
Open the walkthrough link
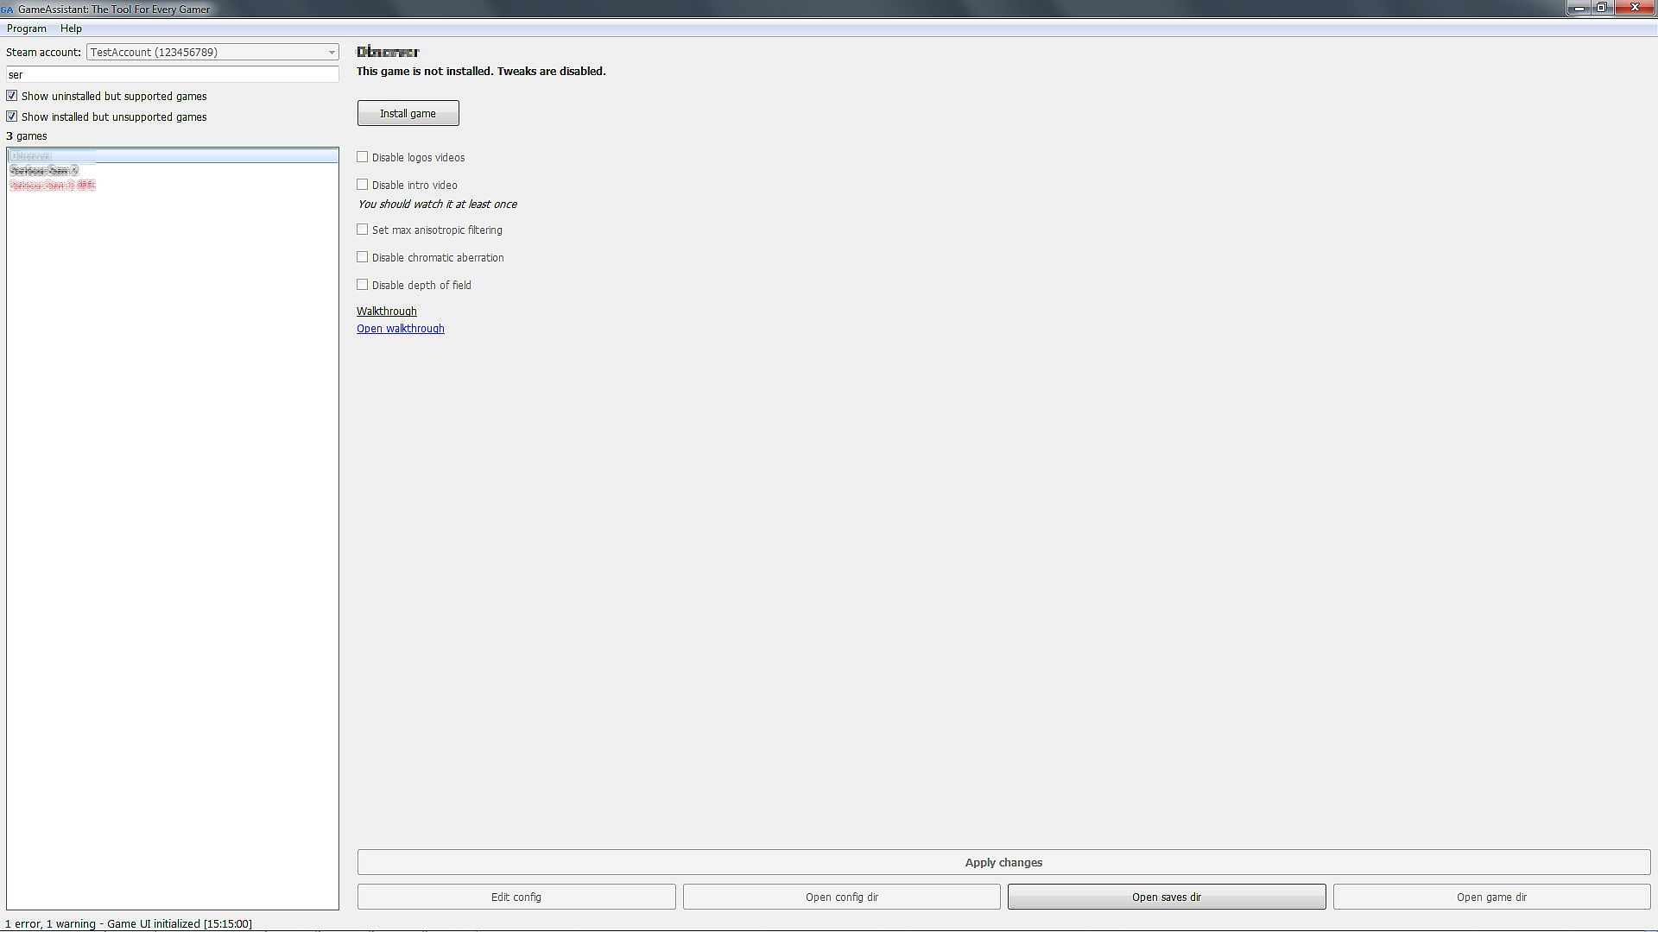coord(400,329)
